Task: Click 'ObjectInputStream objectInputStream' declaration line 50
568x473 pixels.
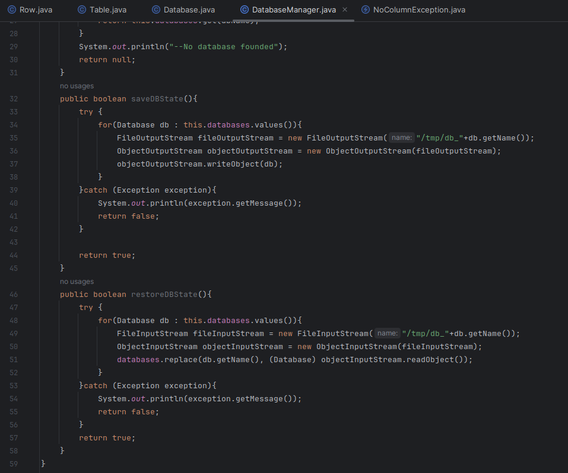Action: (x=200, y=346)
